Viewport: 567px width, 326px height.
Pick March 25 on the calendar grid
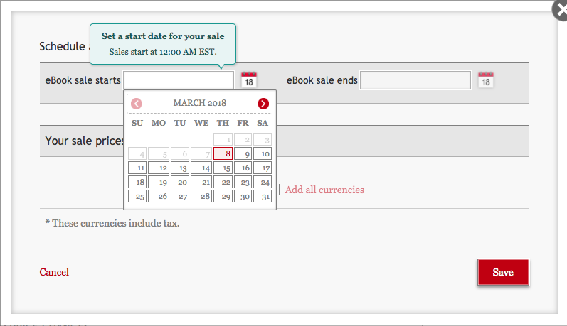(137, 196)
